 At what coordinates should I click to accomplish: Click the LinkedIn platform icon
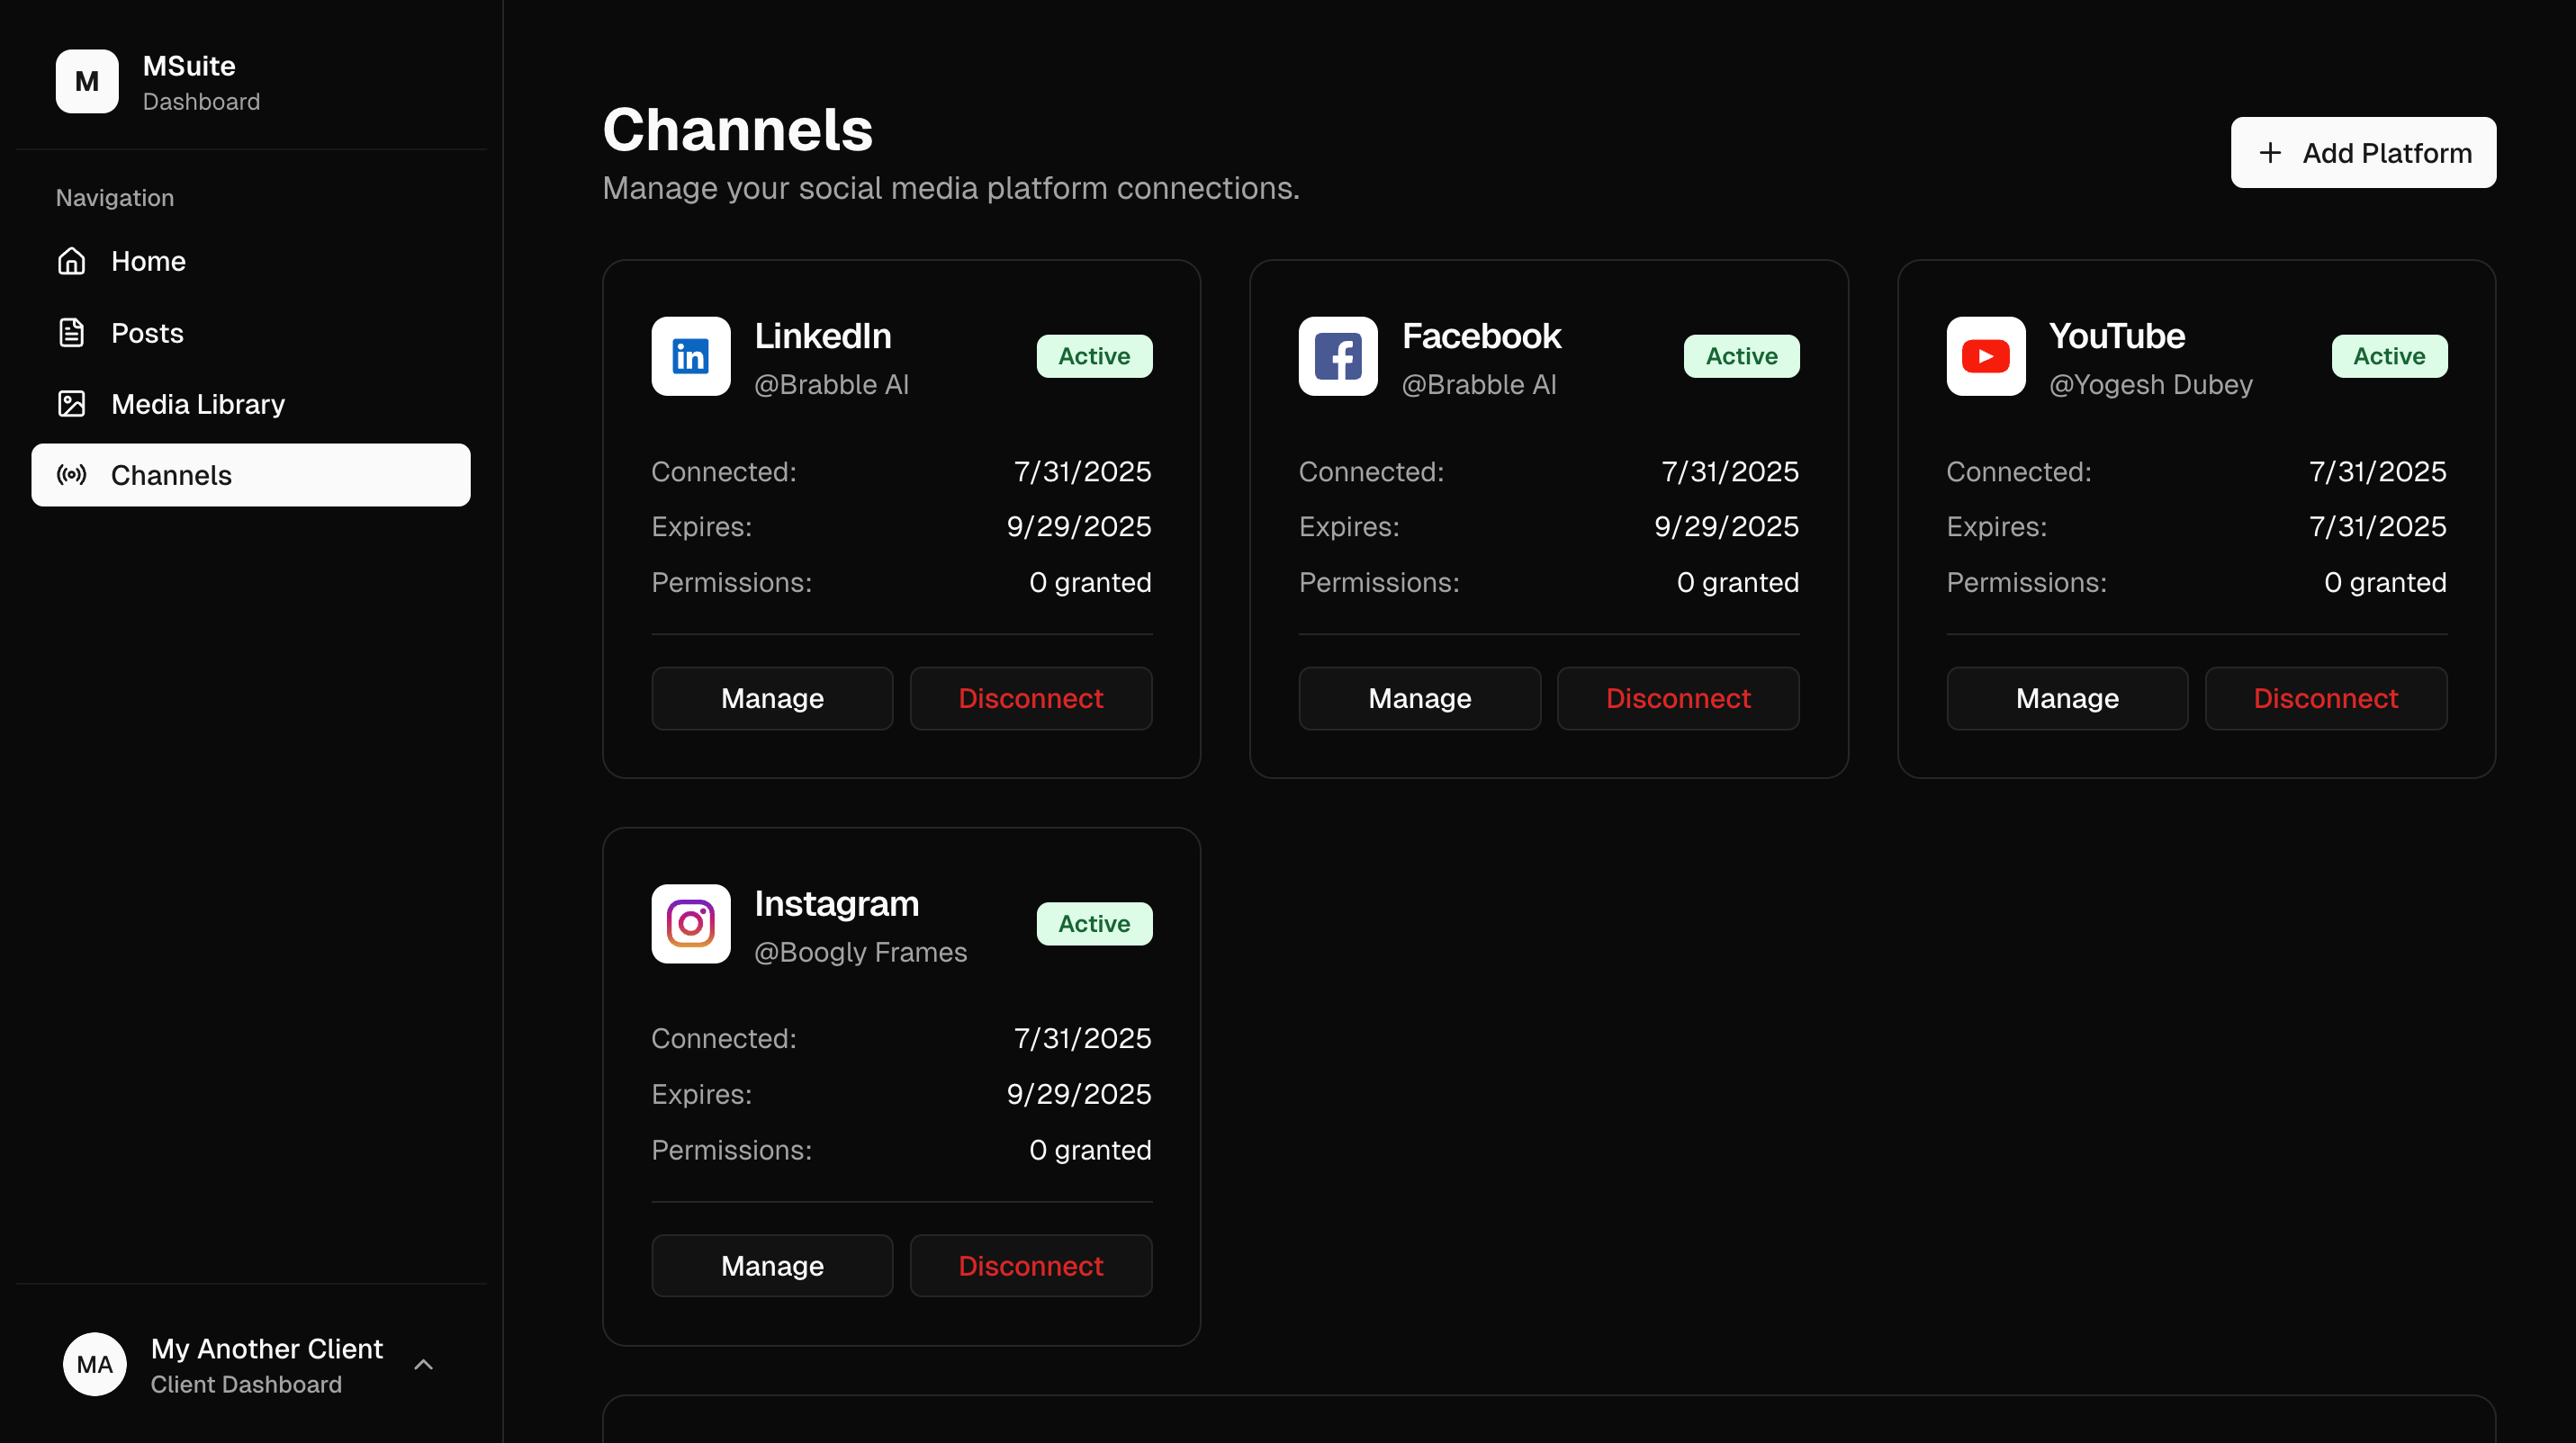click(690, 355)
